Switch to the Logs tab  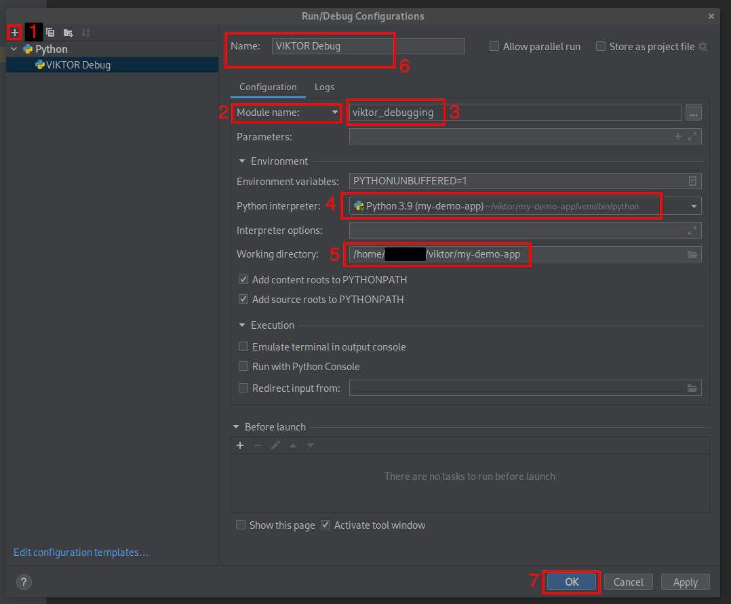(324, 87)
